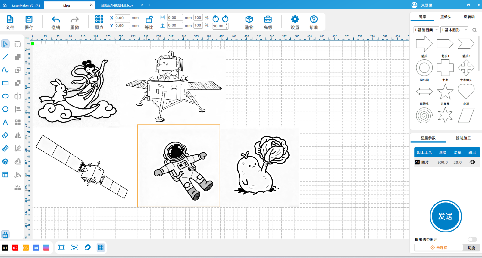Toggle visibility eye of 图片 layer
The image size is (482, 258).
coord(472,162)
